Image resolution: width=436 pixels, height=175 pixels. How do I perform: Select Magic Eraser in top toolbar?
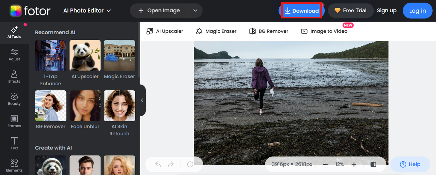point(216,31)
